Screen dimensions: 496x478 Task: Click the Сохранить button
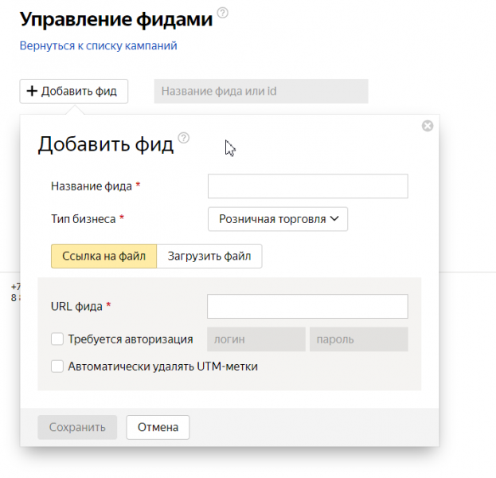pyautogui.click(x=77, y=427)
